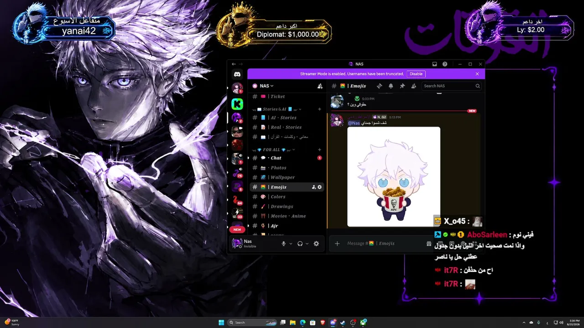Viewport: 584px width, 328px height.
Task: Toggle the member list icon
Action: tap(414, 86)
